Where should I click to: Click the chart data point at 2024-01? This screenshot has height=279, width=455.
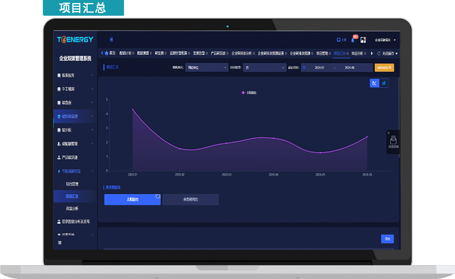click(133, 109)
